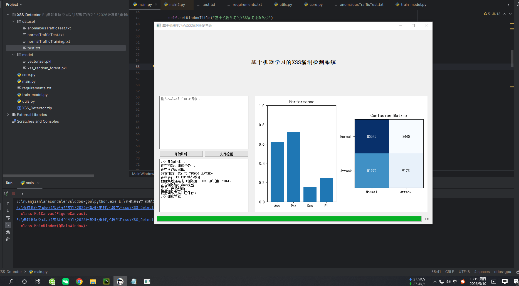The width and height of the screenshot is (519, 286).
Task: Open editor tabs more options menu
Action: coord(508,4)
